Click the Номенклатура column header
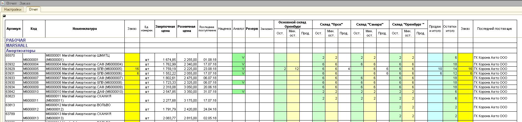Viewport: 522px width, 122px height. coord(84,29)
